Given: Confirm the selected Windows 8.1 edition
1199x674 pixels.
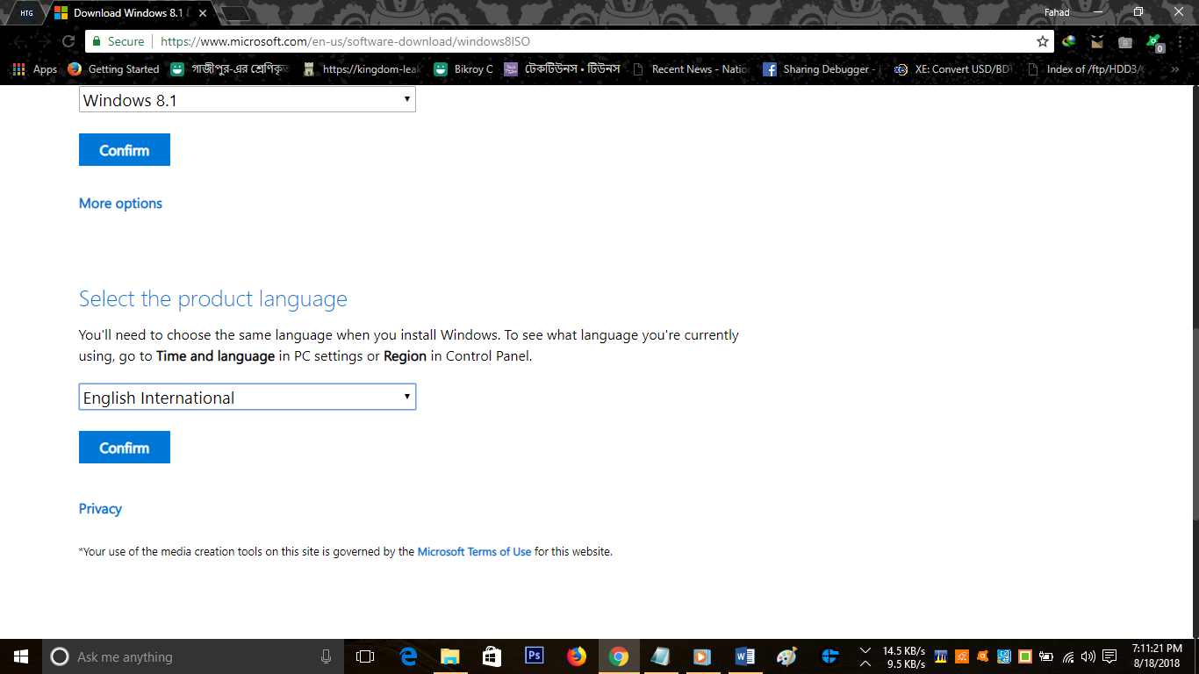Looking at the screenshot, I should point(125,150).
